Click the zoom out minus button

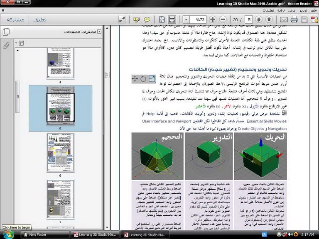click(223, 20)
